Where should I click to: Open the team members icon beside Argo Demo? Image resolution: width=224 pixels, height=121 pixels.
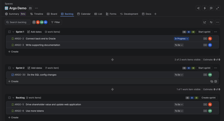tap(30, 8)
